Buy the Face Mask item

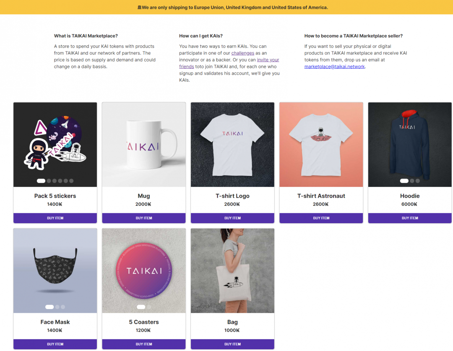(x=55, y=344)
